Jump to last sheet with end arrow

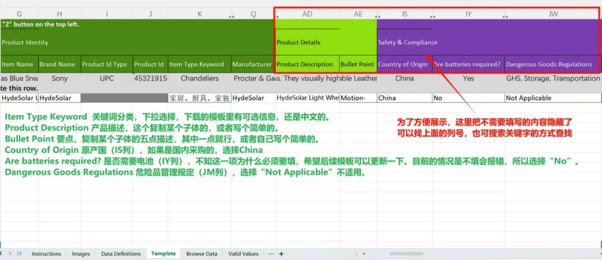19,254
